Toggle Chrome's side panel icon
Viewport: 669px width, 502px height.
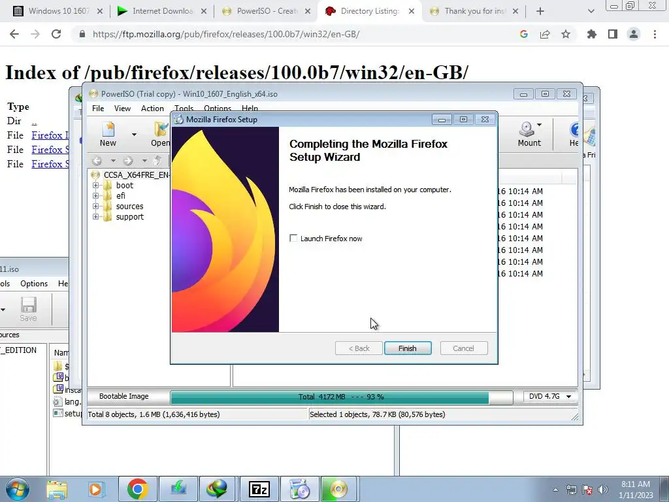coord(613,34)
